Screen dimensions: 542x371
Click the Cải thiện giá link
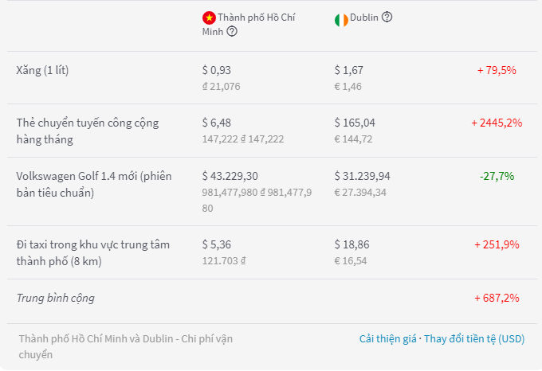point(387,338)
